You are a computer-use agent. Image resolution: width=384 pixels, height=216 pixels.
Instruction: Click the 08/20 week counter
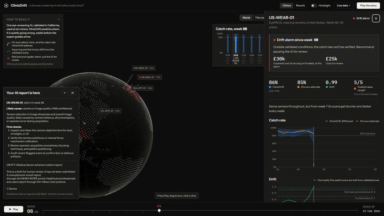[x=32, y=211]
